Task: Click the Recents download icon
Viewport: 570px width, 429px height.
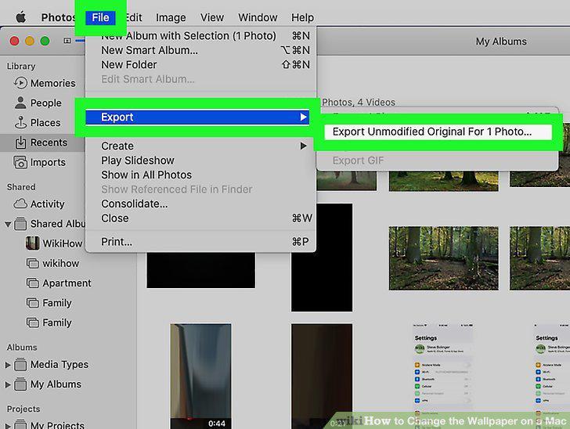Action: click(20, 142)
